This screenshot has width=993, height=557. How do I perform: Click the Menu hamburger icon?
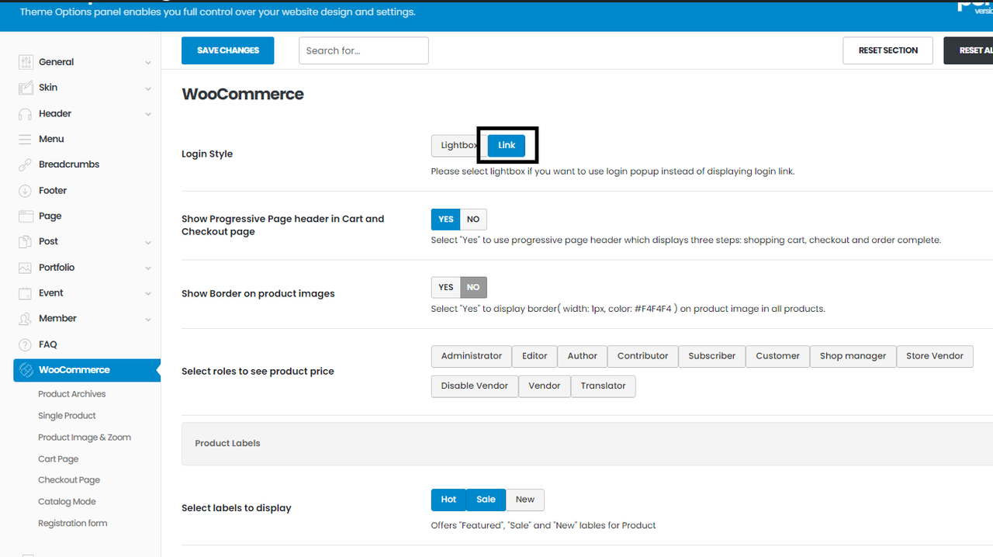point(26,139)
